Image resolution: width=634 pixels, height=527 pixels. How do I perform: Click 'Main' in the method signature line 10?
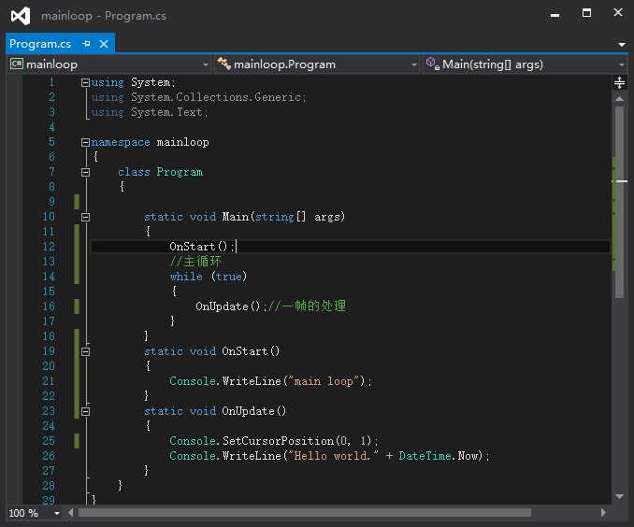point(235,217)
